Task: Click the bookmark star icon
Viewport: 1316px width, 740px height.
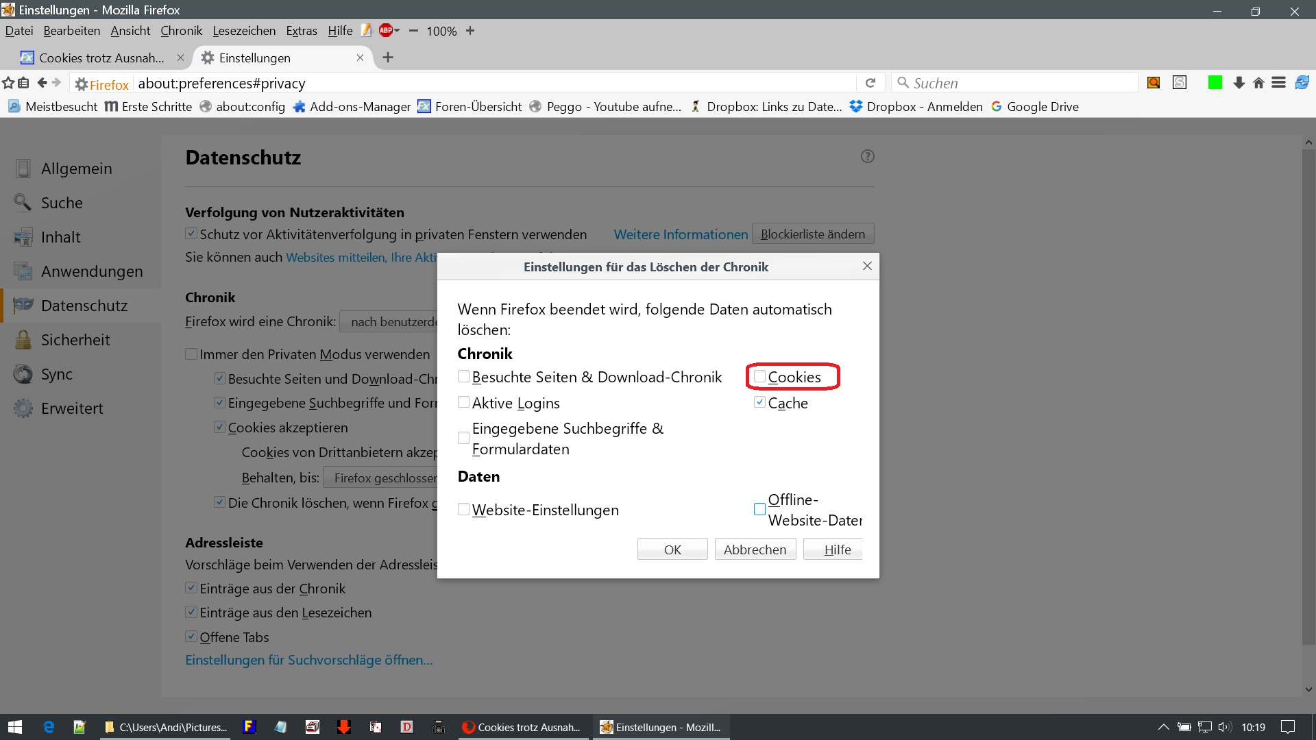Action: 8,83
